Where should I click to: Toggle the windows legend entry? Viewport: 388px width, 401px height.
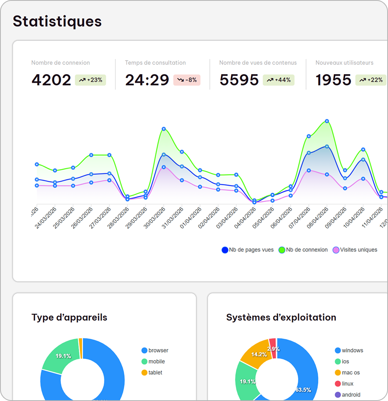tap(349, 350)
